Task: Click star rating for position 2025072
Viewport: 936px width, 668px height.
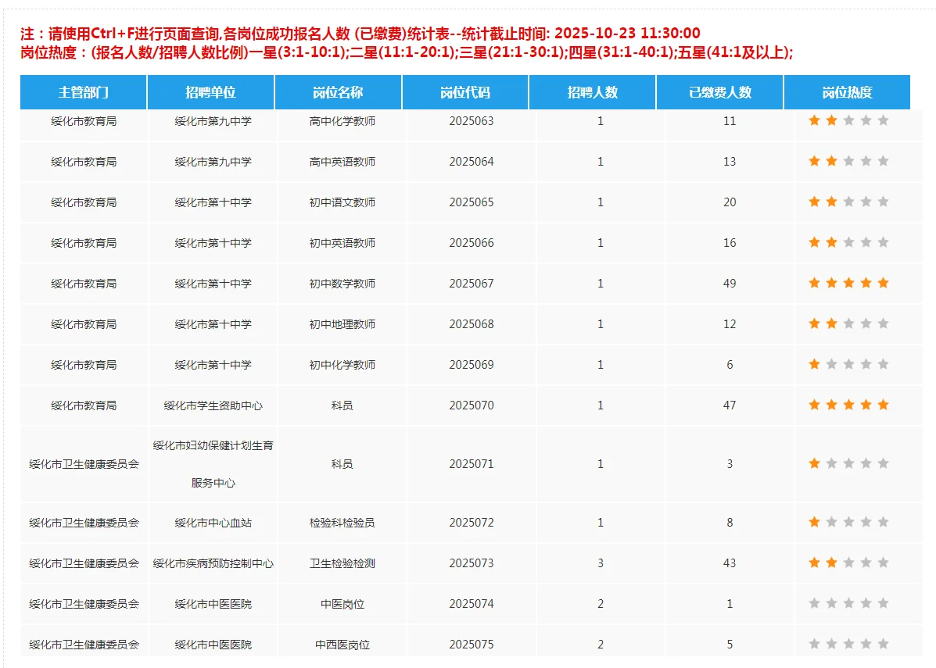Action: pyautogui.click(x=848, y=522)
